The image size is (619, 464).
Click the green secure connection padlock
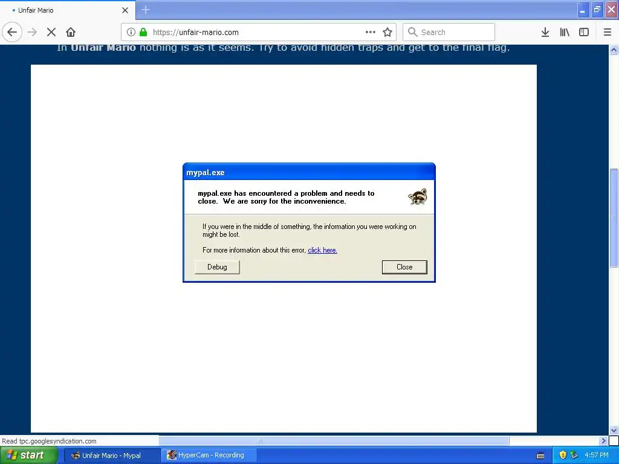click(143, 32)
